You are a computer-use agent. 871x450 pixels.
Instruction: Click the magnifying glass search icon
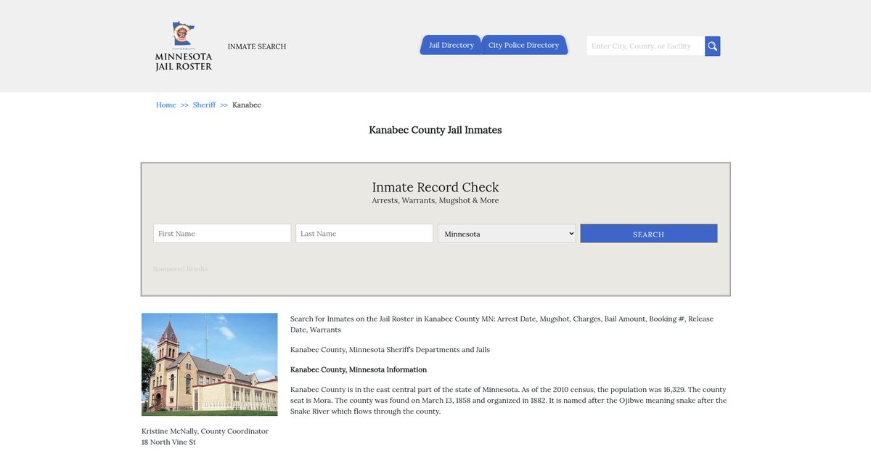712,46
